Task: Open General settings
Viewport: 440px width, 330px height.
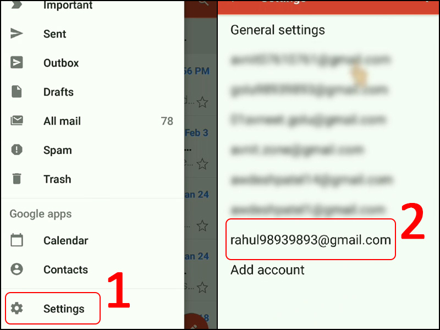Action: [278, 30]
